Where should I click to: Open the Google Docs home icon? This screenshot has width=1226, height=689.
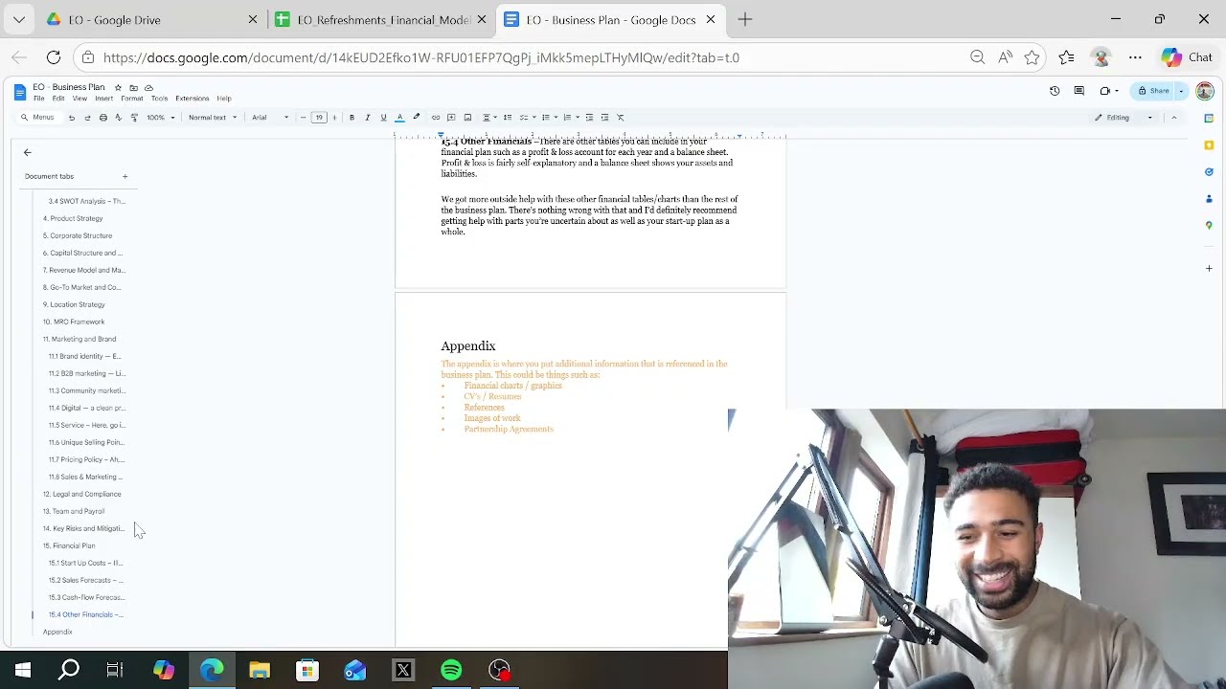[x=20, y=92]
